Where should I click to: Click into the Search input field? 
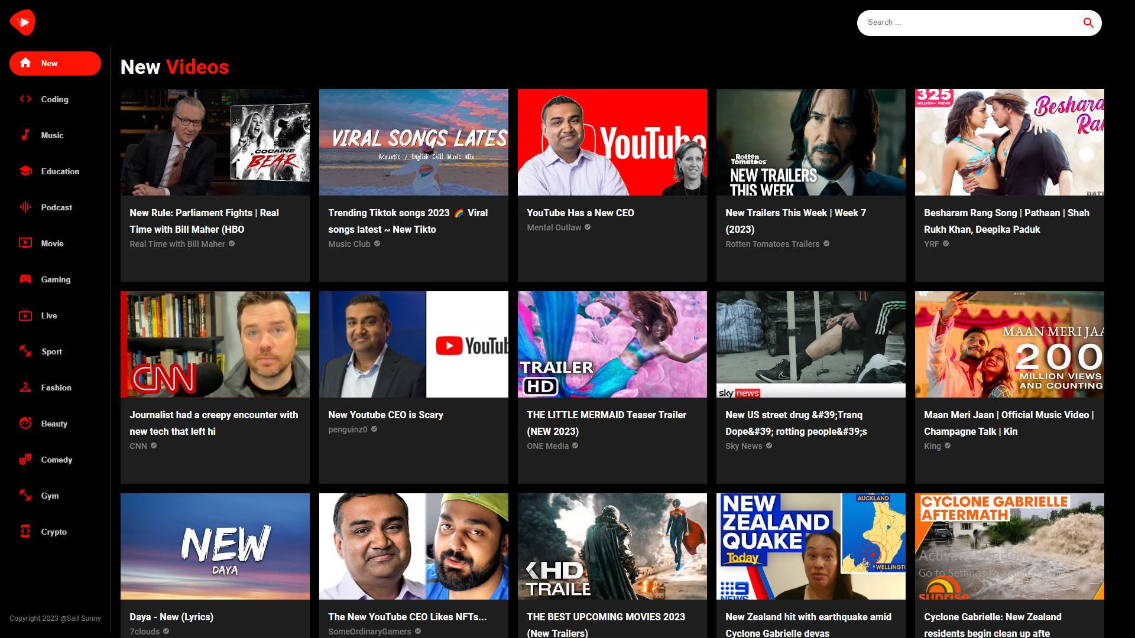pyautogui.click(x=969, y=22)
